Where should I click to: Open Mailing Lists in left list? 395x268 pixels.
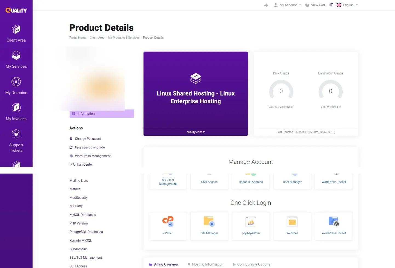79,181
